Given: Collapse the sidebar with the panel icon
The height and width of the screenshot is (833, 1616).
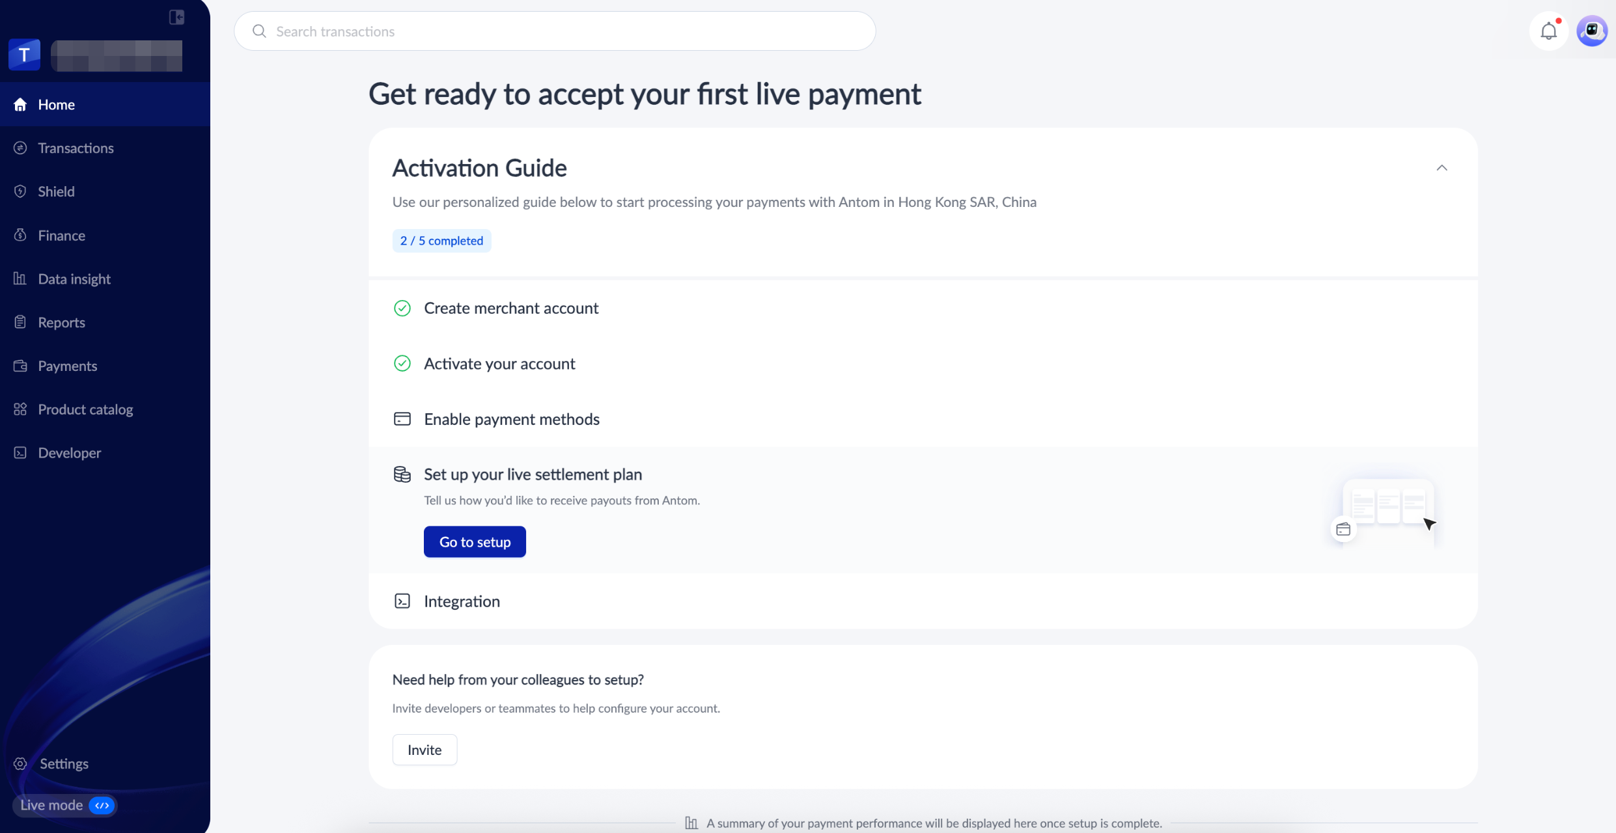Looking at the screenshot, I should click(176, 17).
